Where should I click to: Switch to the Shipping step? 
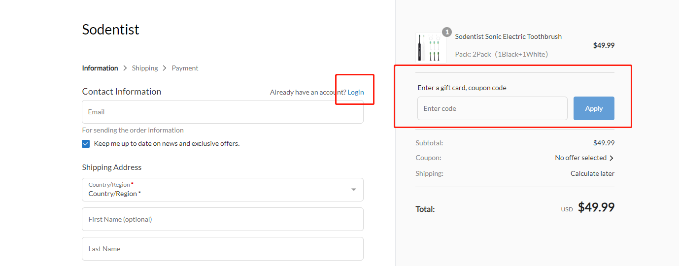(x=145, y=68)
